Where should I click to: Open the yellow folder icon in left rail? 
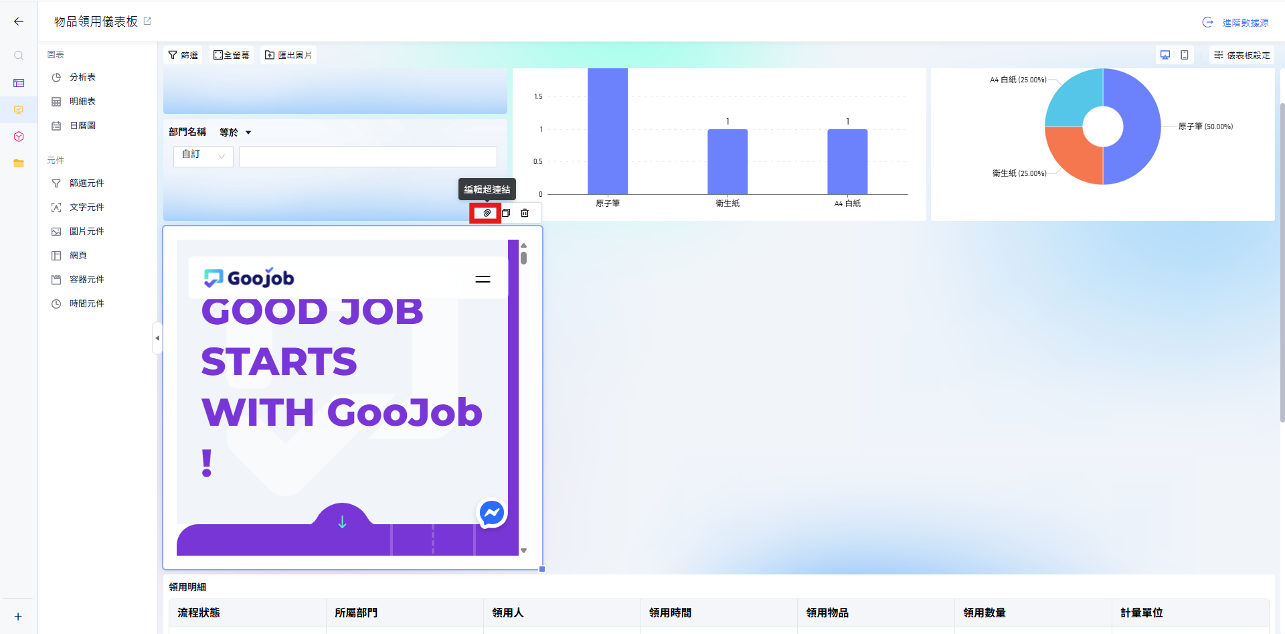point(19,163)
